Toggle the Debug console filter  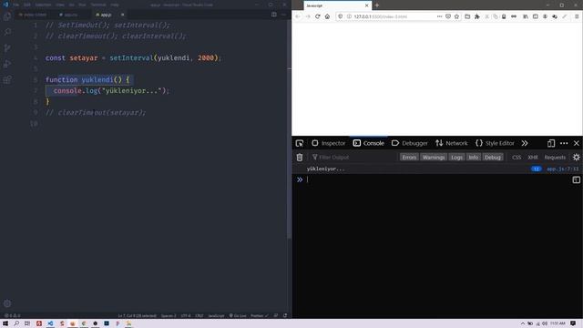493,158
